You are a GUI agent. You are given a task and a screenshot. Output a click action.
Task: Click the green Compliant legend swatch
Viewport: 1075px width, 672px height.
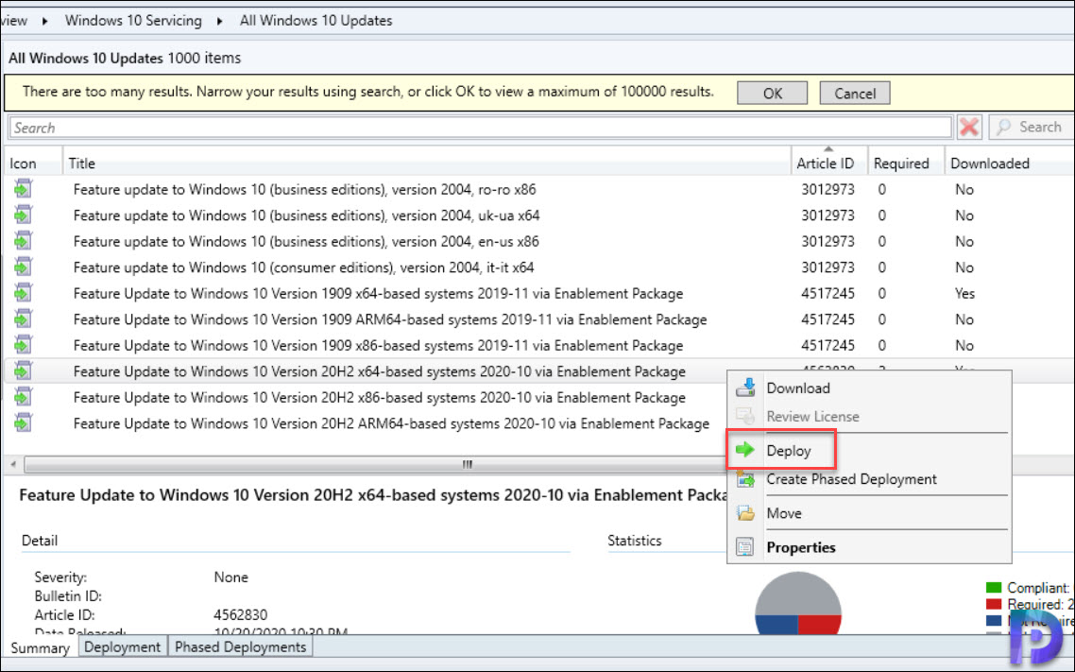pos(994,588)
